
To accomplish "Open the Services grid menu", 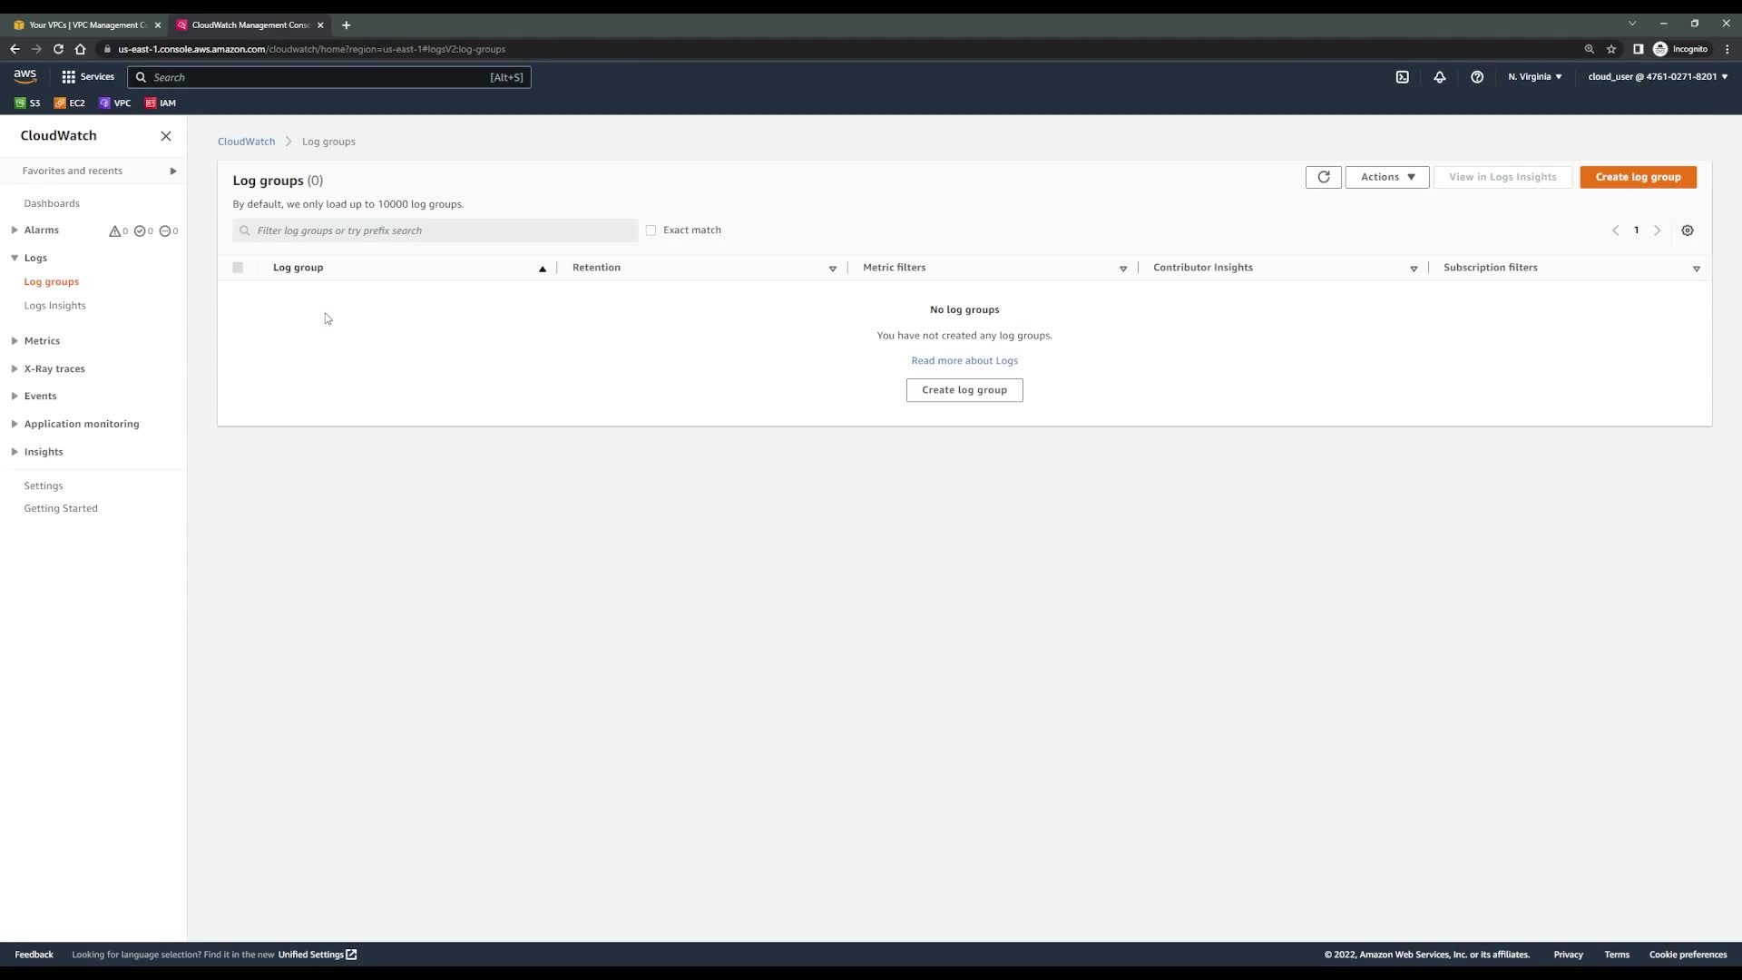I will pos(87,77).
